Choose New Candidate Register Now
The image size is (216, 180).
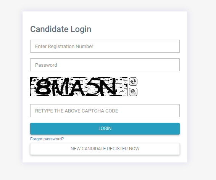pyautogui.click(x=105, y=149)
